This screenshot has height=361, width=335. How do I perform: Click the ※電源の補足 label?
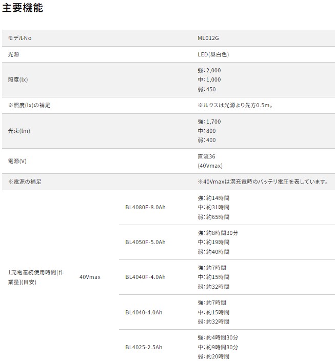coord(25,182)
